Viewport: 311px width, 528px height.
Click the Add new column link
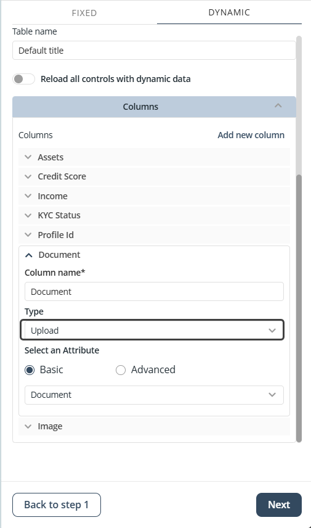(x=251, y=135)
